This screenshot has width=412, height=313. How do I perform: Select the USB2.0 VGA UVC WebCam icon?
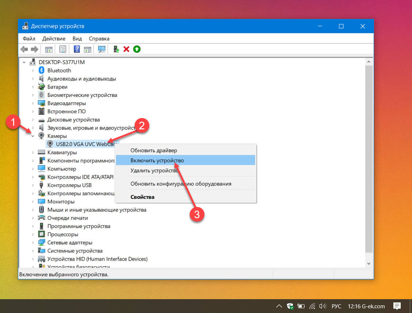pyautogui.click(x=50, y=144)
